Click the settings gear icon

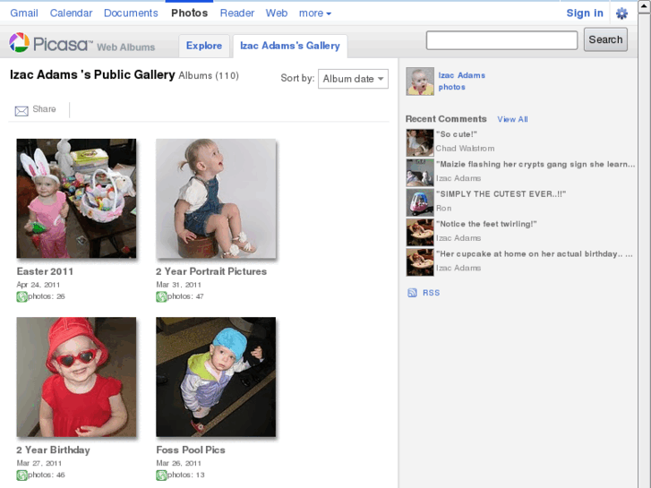tap(621, 13)
